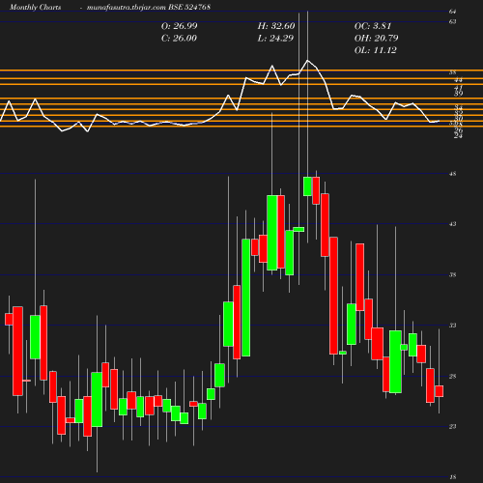Screen dimensions: 483x483
Task: Click the "Monthly Charts" title text
Action: (35, 7)
